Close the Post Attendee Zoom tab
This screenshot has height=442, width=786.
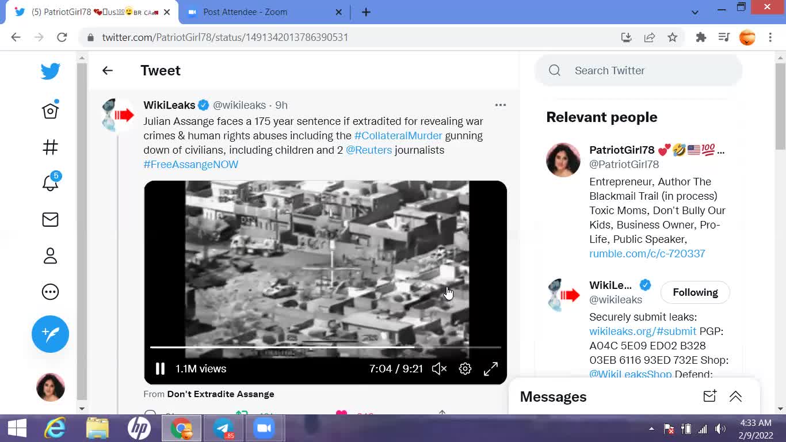point(338,12)
